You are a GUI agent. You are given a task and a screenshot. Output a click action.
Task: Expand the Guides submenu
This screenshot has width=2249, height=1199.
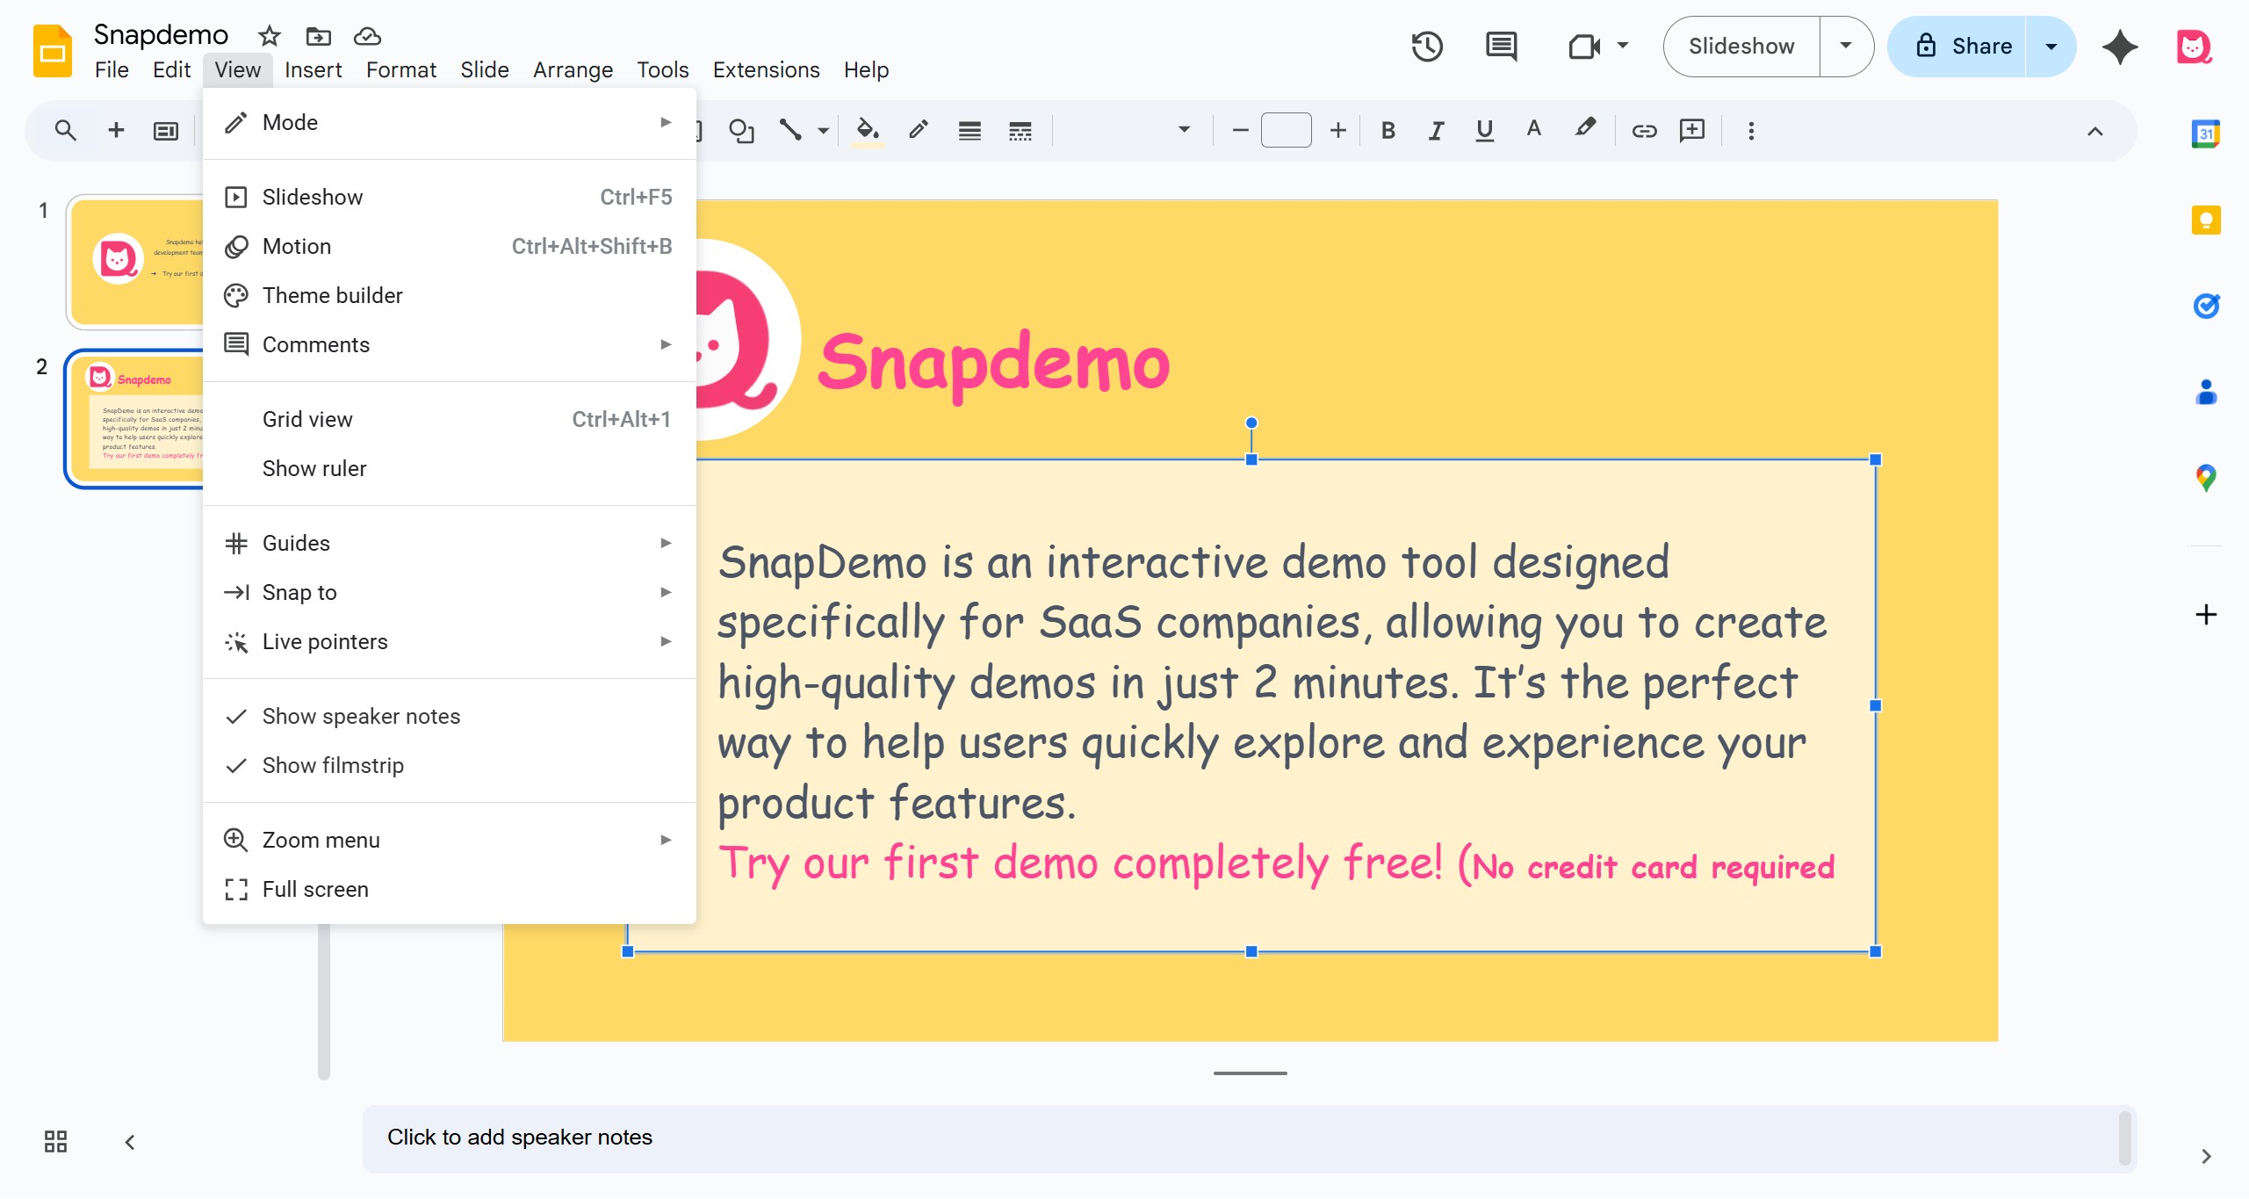[x=449, y=544]
